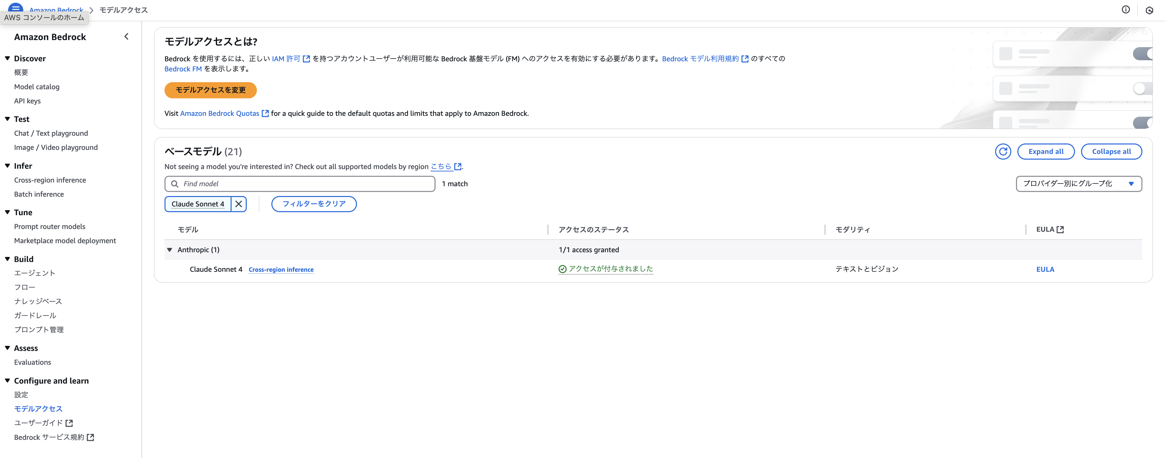The image size is (1165, 458).
Task: Collapse the Amazon Bedrock sidebar panel
Action: (x=126, y=37)
